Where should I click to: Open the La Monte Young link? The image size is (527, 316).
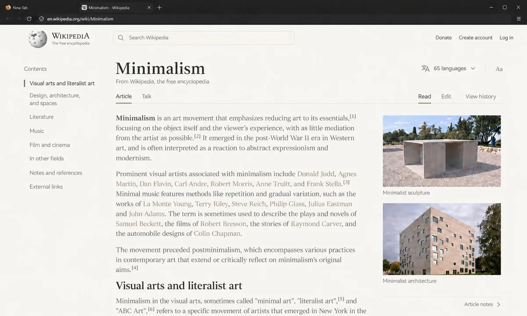(x=167, y=204)
